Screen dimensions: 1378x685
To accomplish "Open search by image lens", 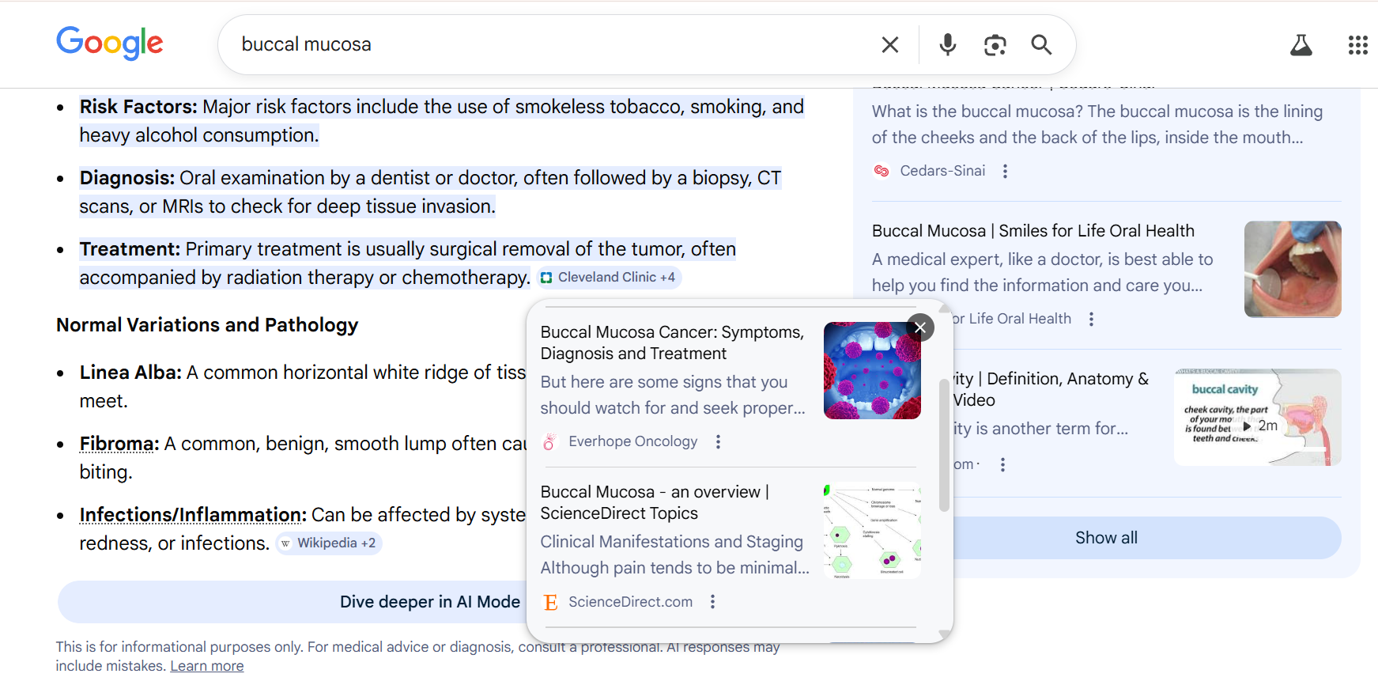I will 995,45.
